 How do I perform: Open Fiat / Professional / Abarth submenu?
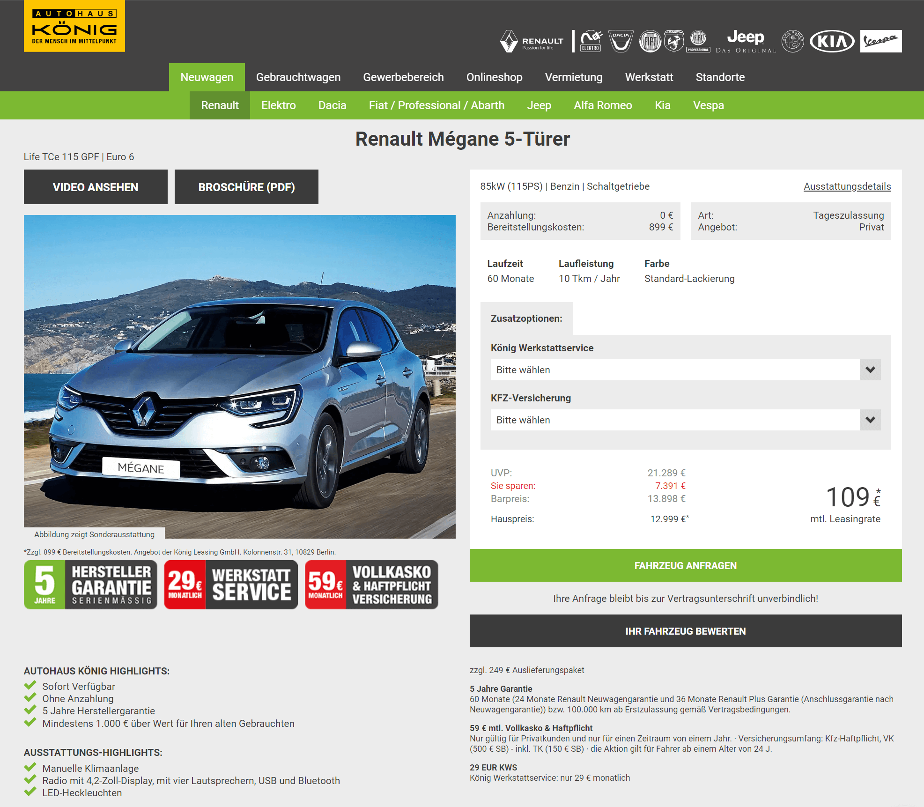(x=436, y=105)
